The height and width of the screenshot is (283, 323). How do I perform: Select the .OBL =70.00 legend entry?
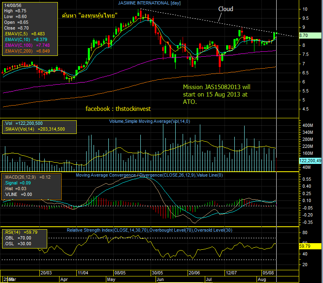click(x=18, y=238)
